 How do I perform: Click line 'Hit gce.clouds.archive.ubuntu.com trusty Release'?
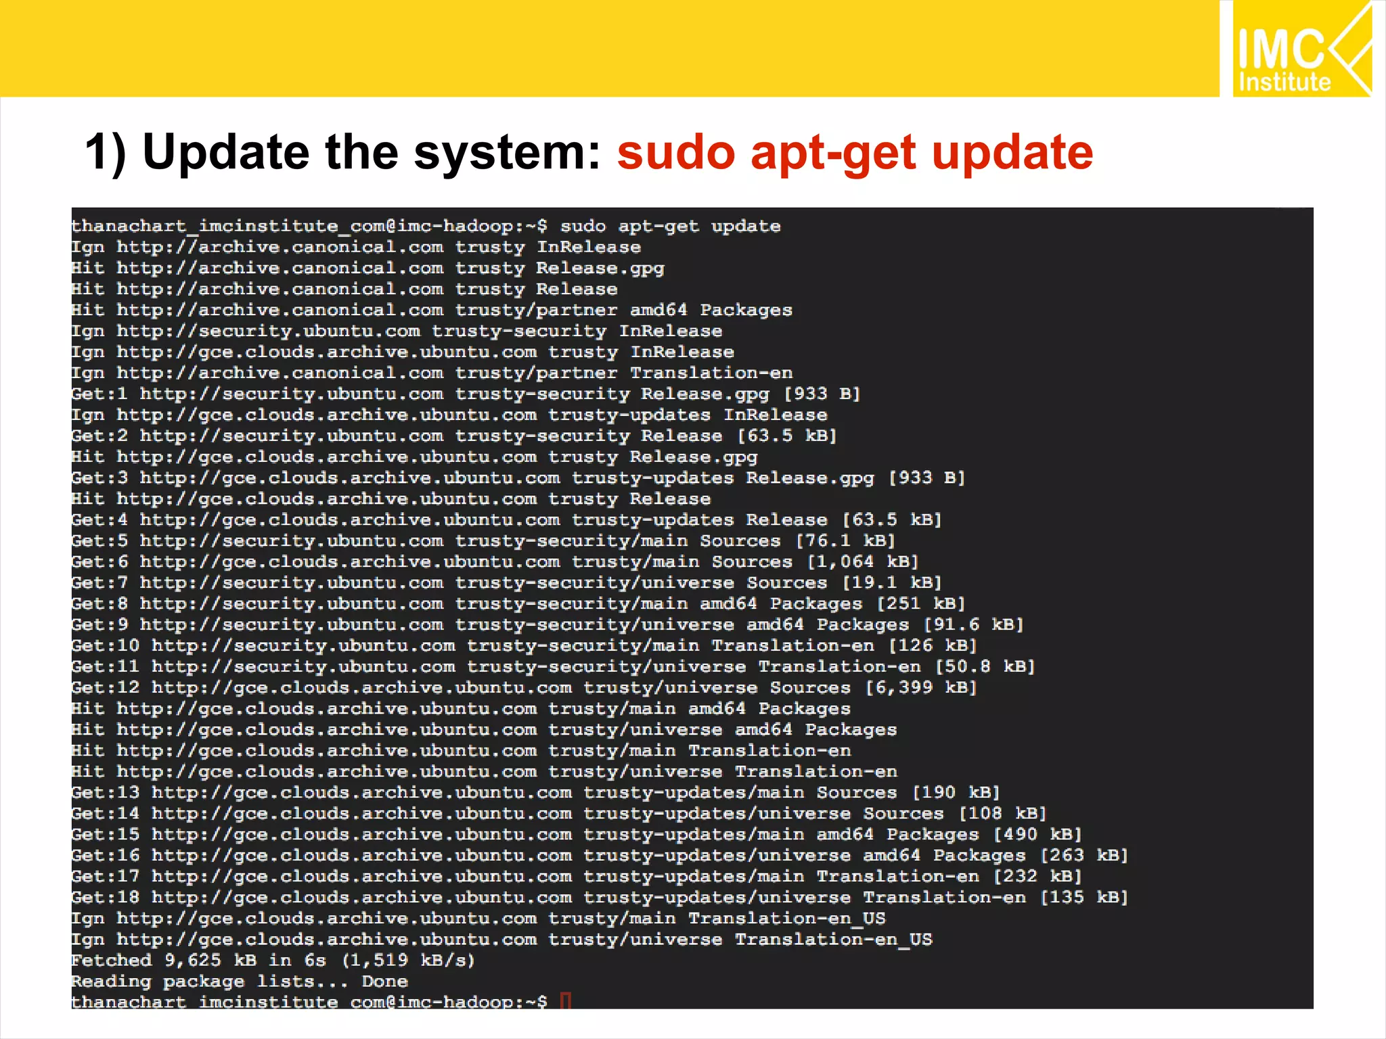[391, 499]
